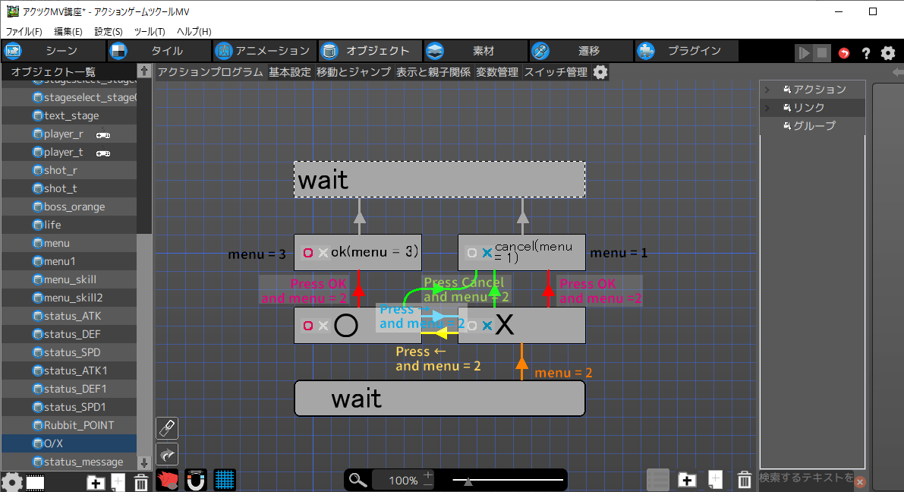Open gear settings beside スイッチ管理 tab

pos(600,72)
